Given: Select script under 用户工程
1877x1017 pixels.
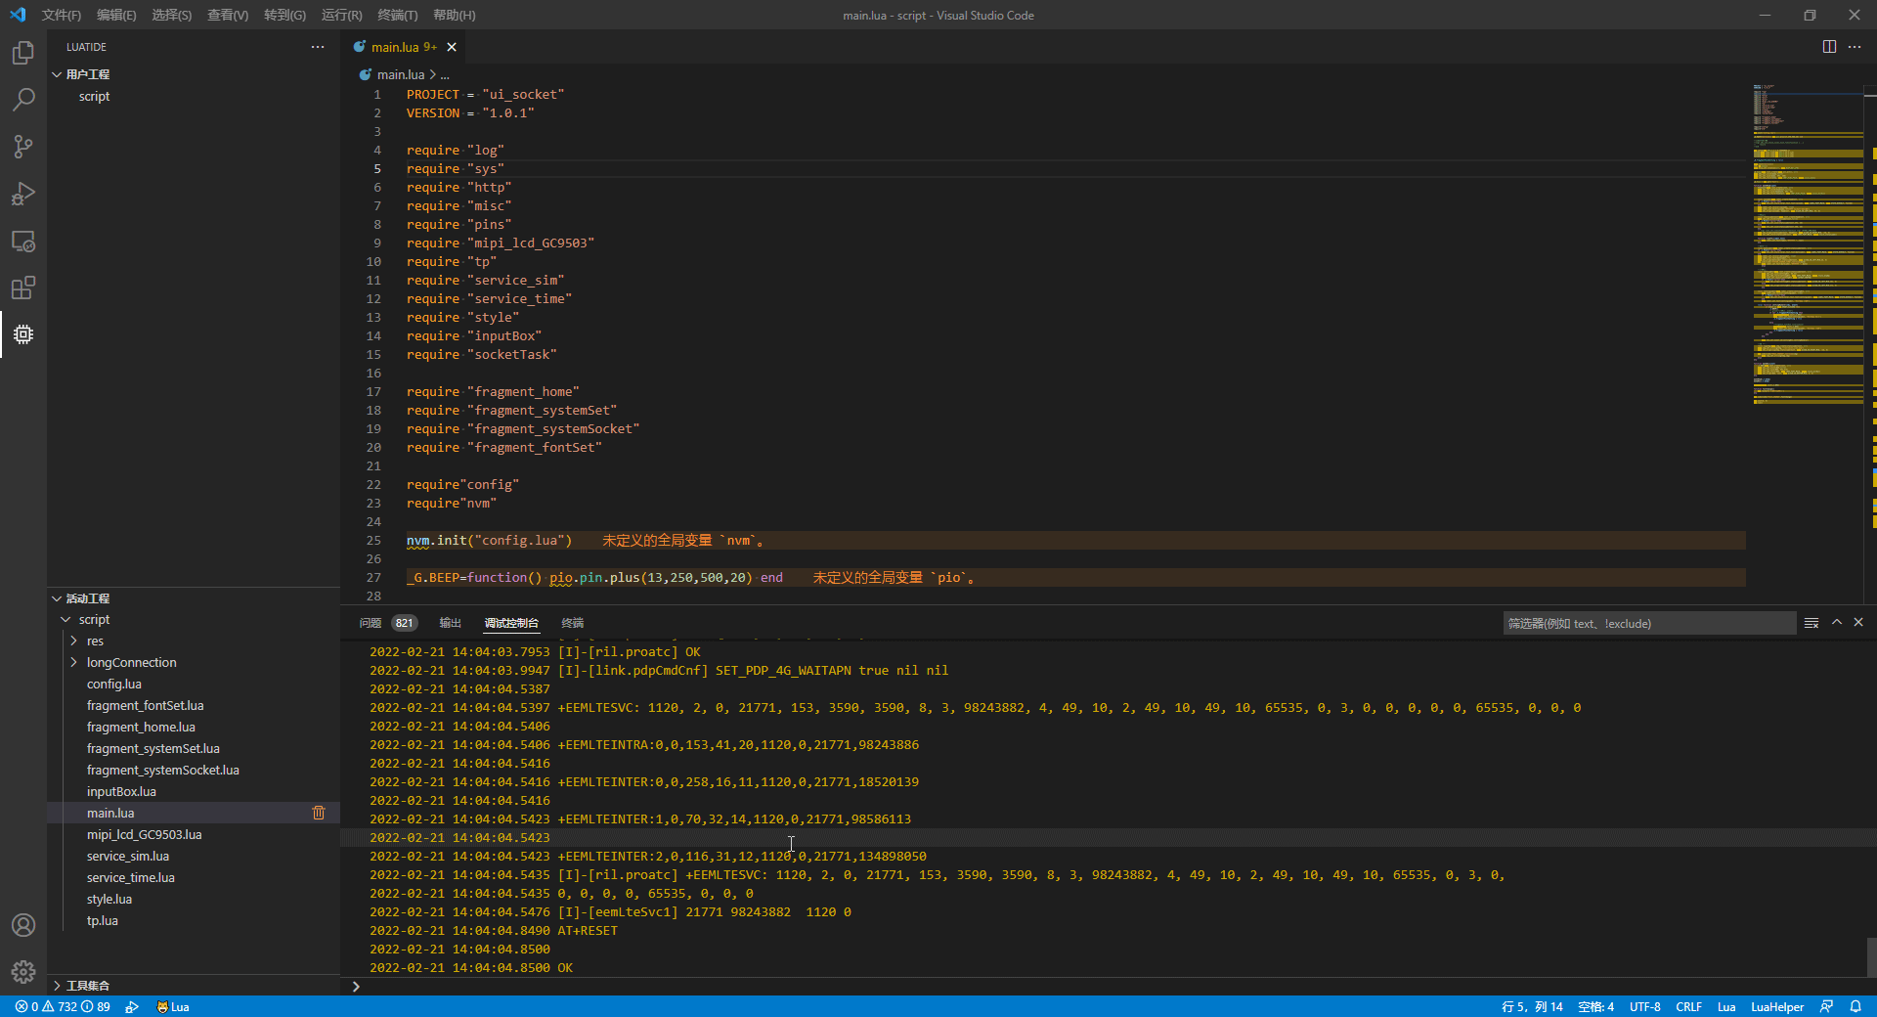Looking at the screenshot, I should click(x=95, y=97).
